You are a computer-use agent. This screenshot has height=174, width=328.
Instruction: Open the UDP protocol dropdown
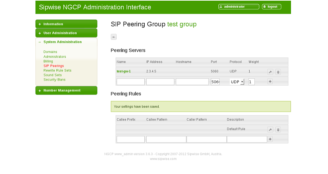(237, 82)
